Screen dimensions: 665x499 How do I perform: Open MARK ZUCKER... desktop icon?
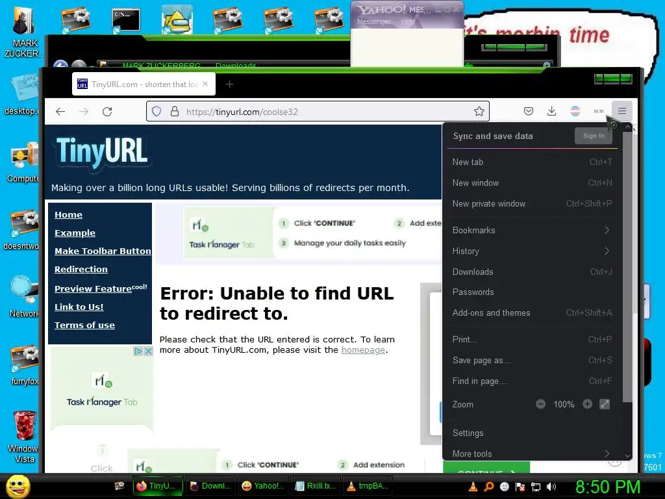23,32
